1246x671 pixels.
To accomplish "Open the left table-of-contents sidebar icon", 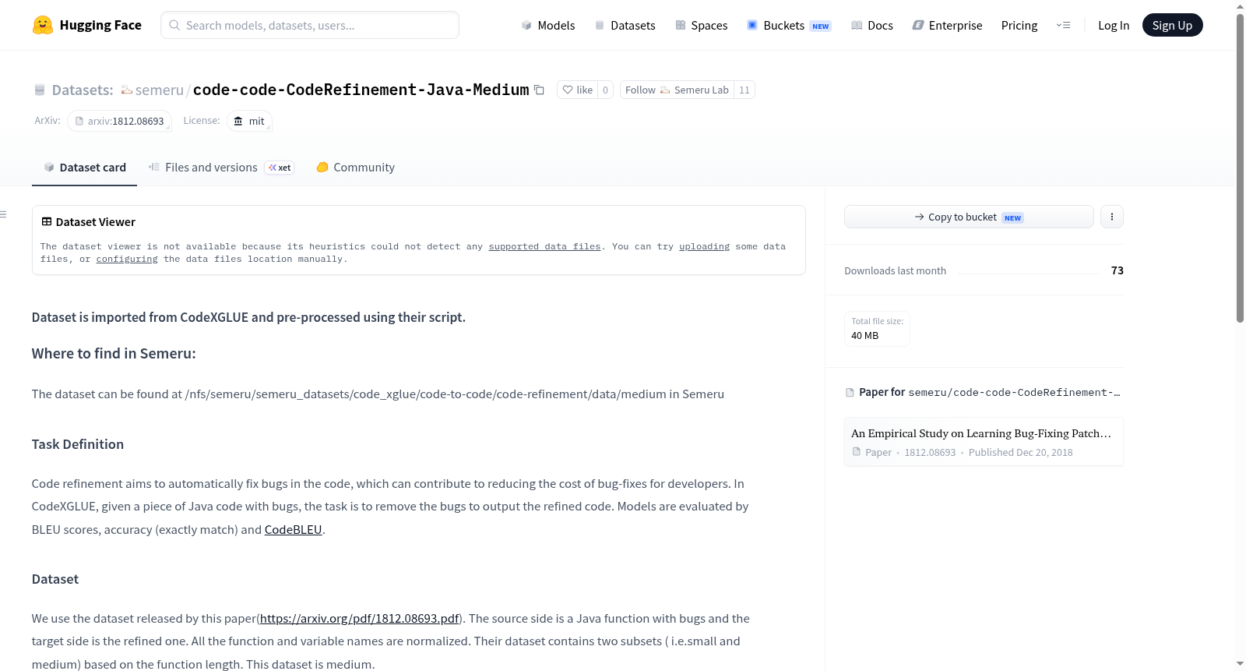I will point(4,214).
